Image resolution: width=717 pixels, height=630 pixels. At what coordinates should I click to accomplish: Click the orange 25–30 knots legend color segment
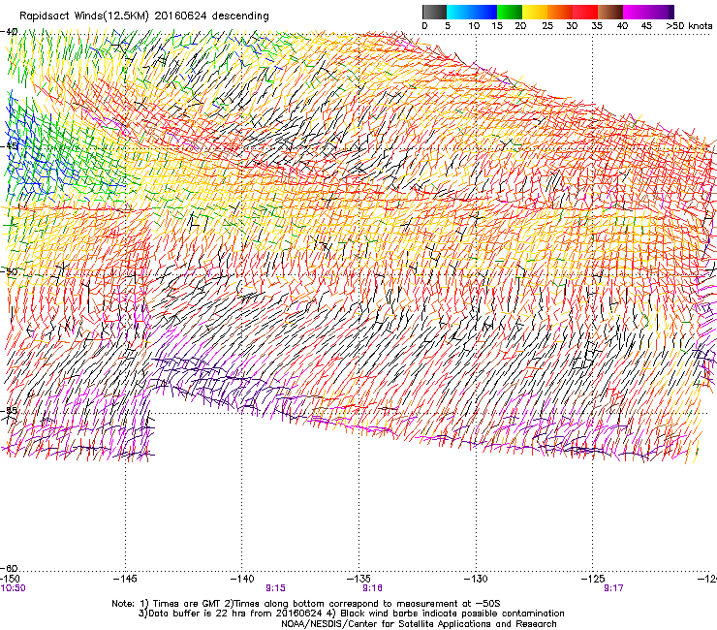560,12
